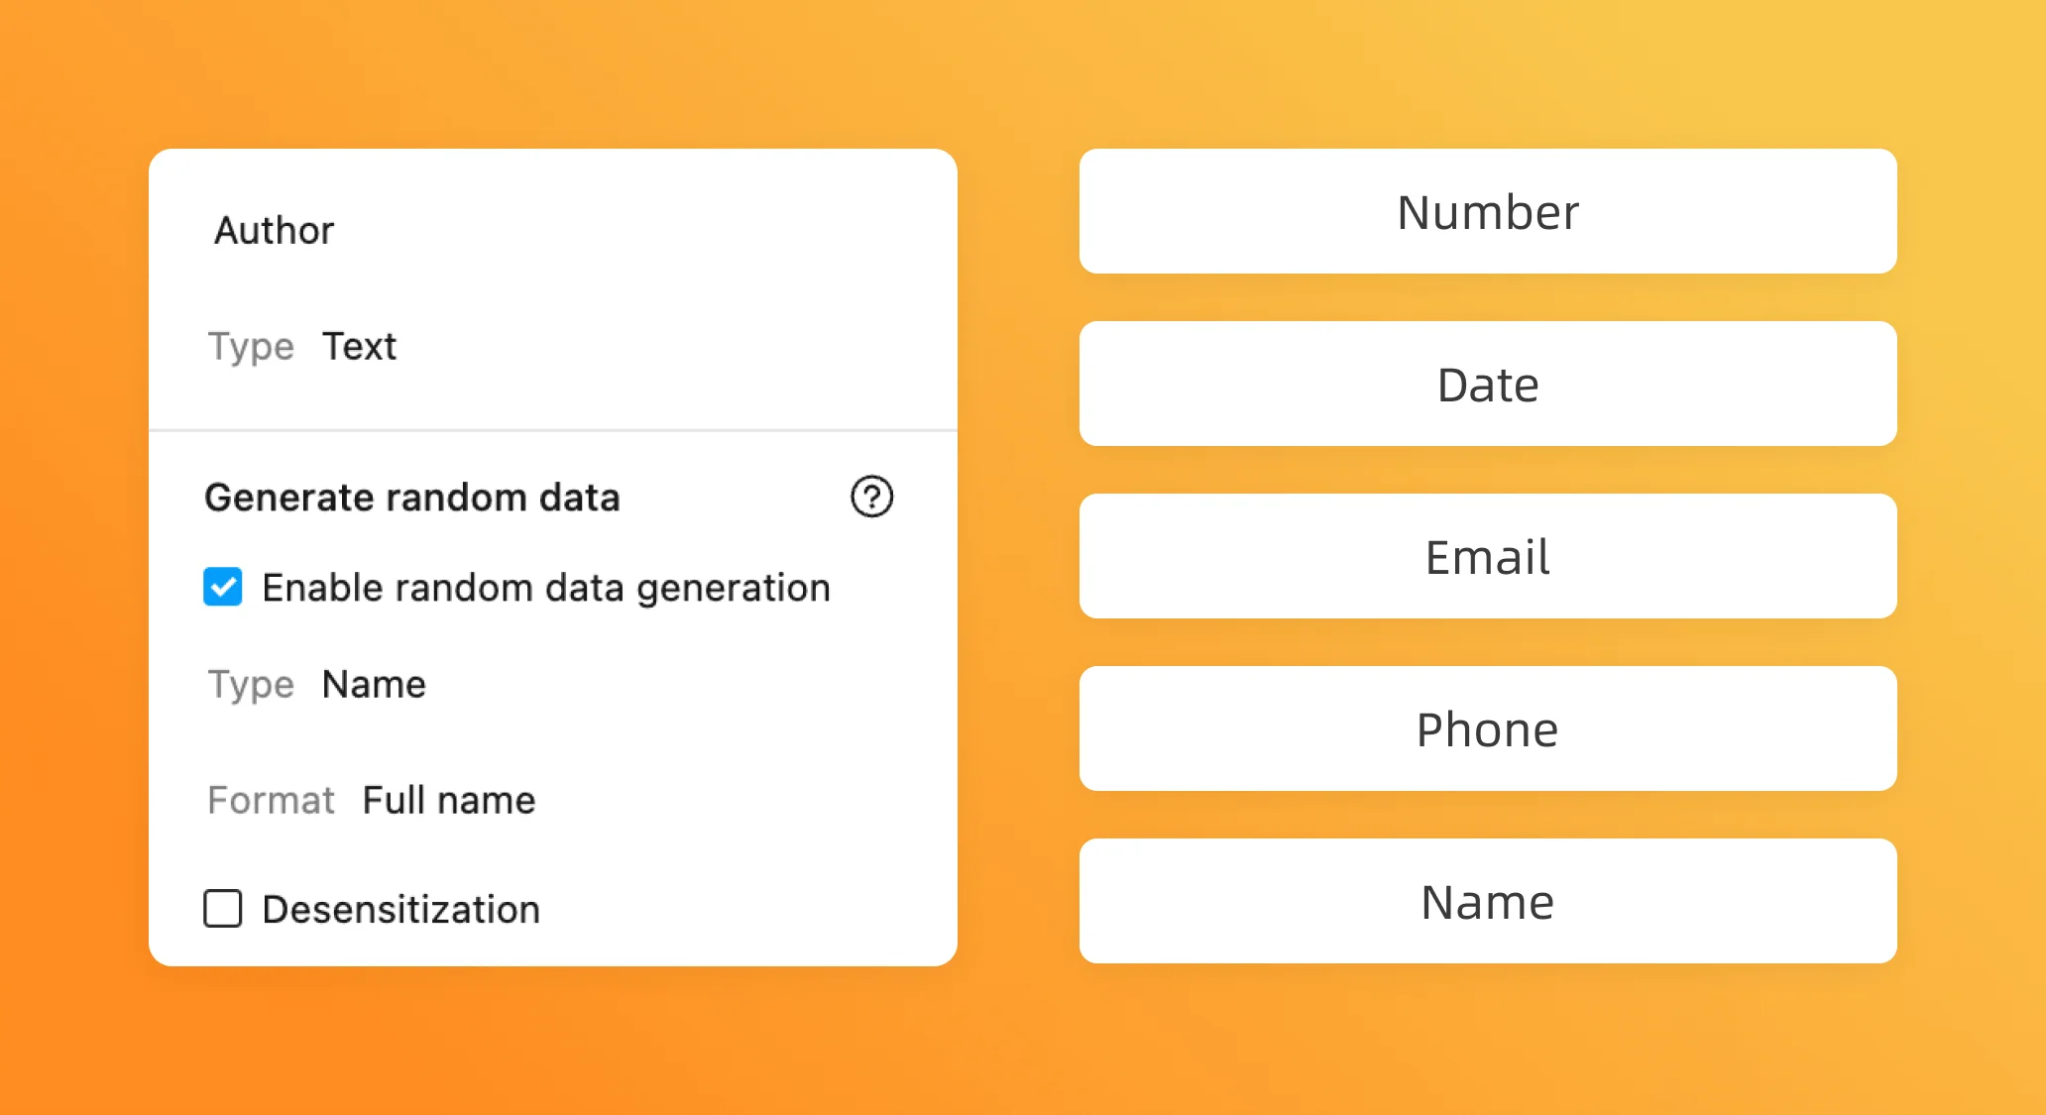Check the Desensitization checkbox
2046x1115 pixels.
tap(223, 908)
